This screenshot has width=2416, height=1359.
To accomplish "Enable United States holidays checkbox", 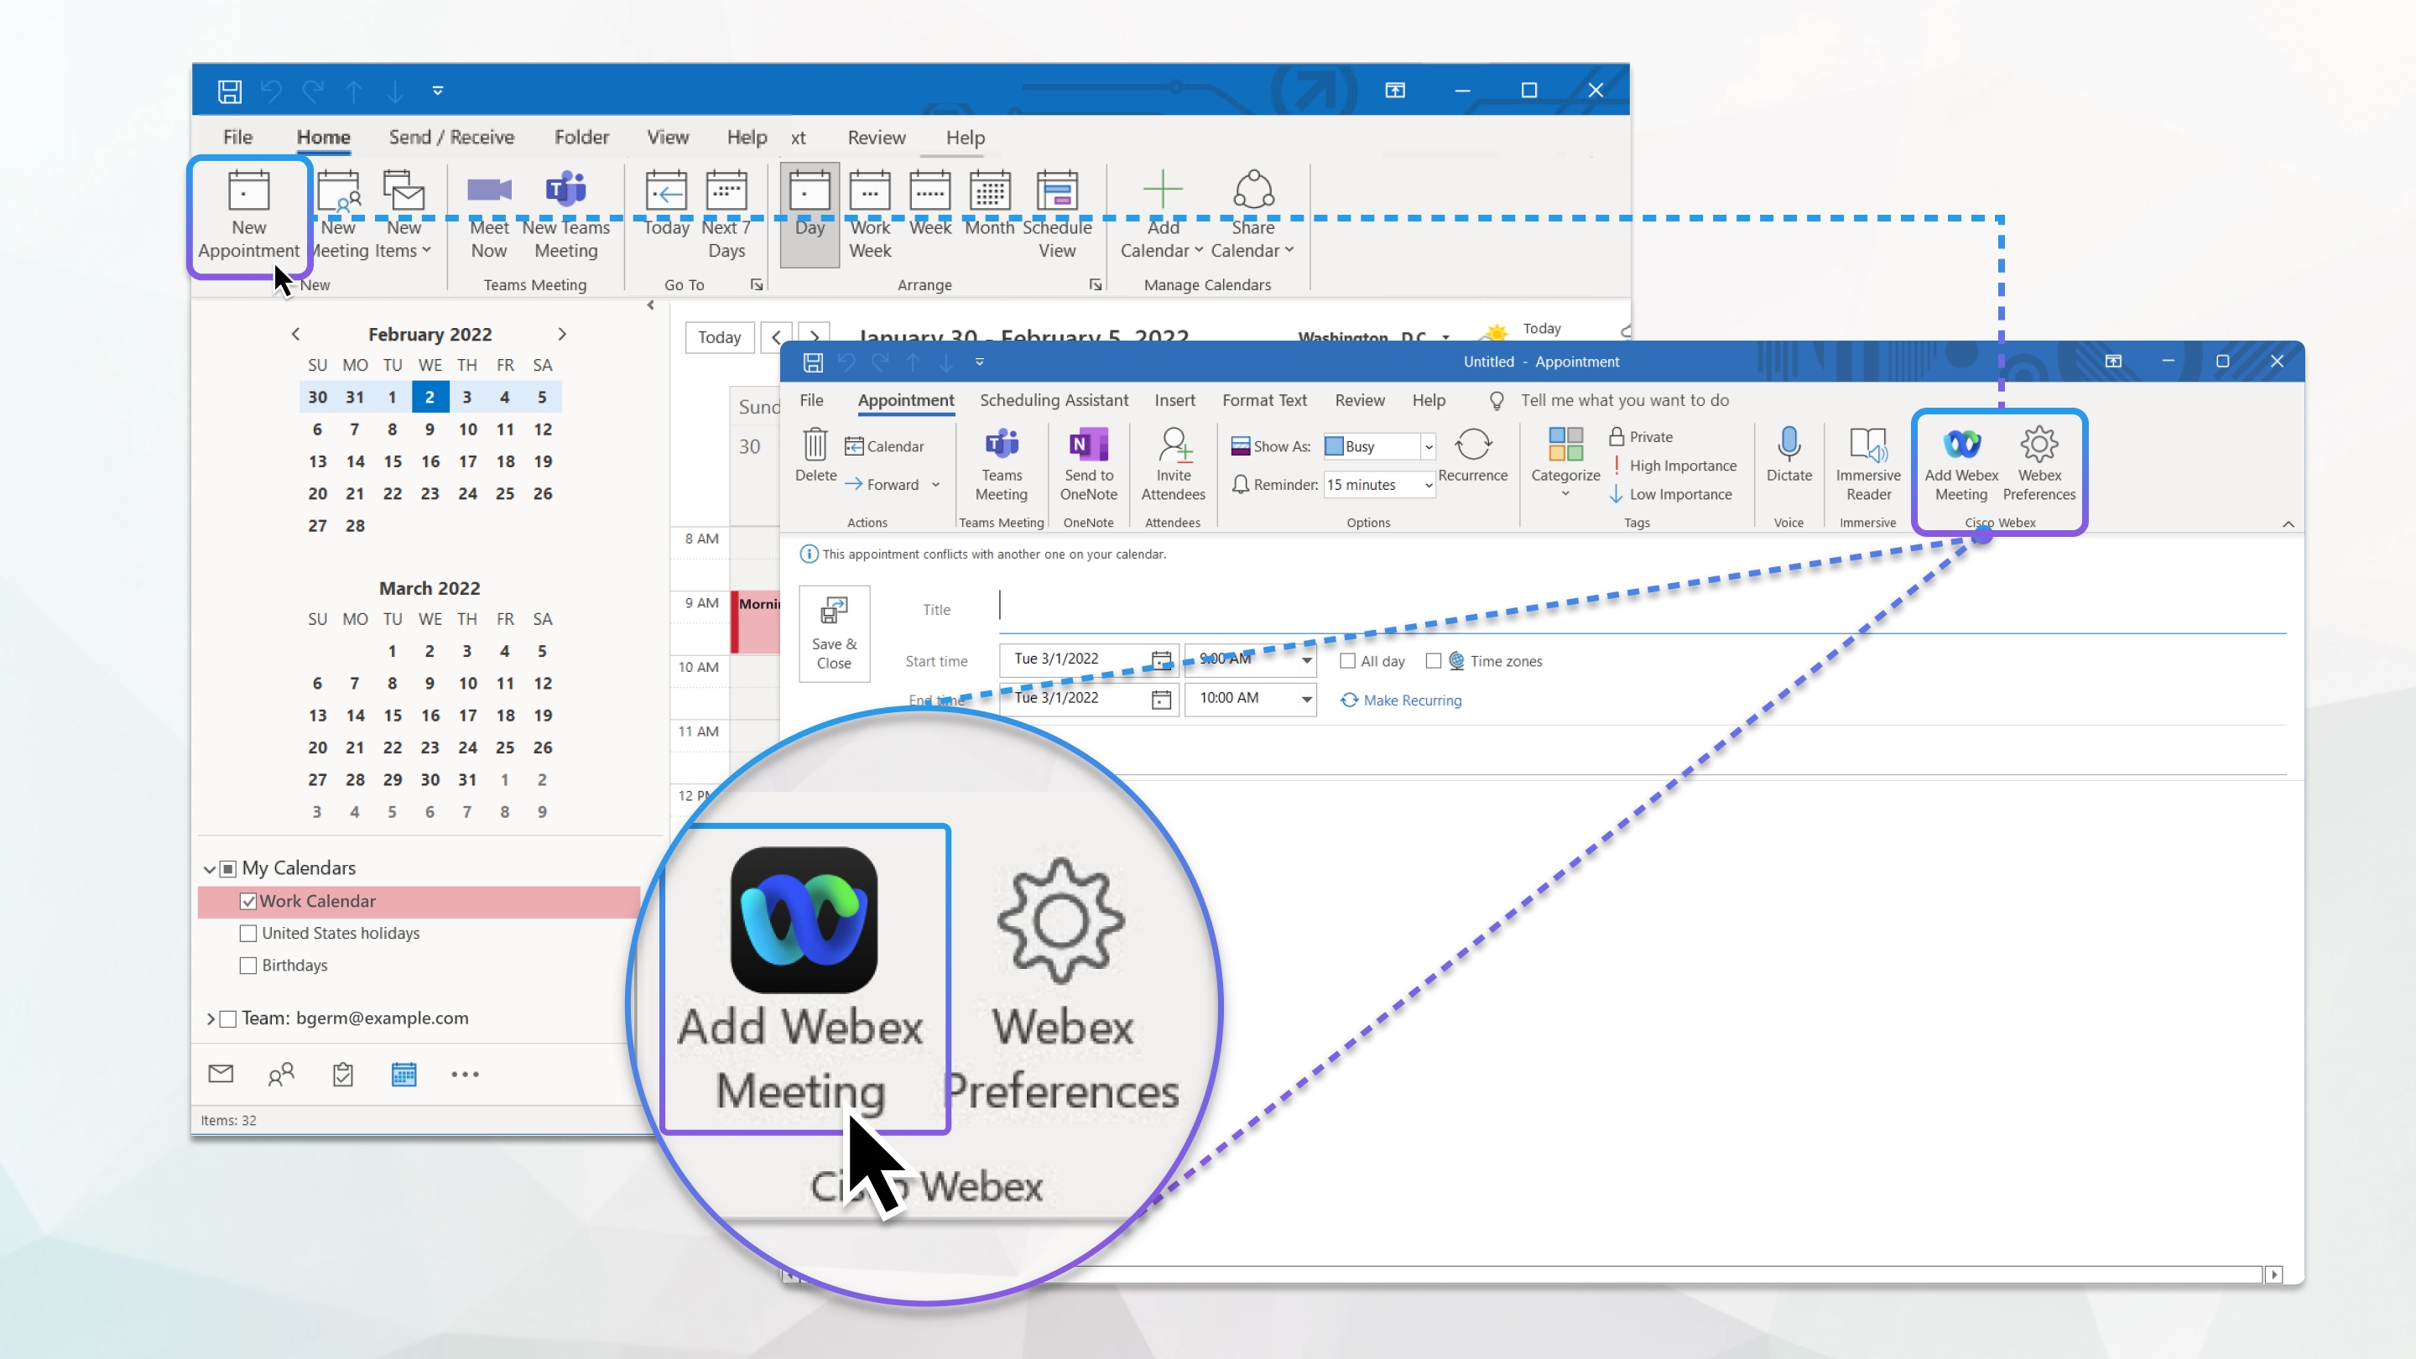I will pyautogui.click(x=249, y=933).
